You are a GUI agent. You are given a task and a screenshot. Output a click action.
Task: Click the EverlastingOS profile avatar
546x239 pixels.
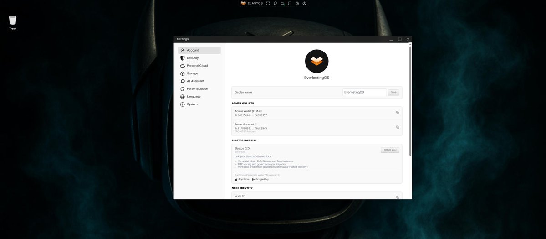[x=316, y=61]
